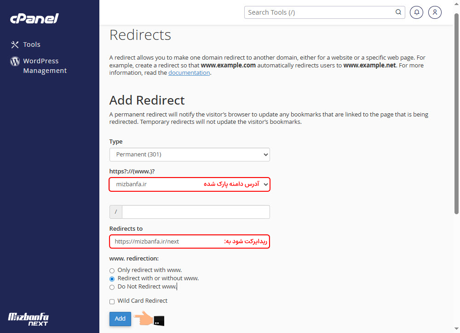The image size is (460, 333).
Task: Open the user account menu icon
Action: 435,12
